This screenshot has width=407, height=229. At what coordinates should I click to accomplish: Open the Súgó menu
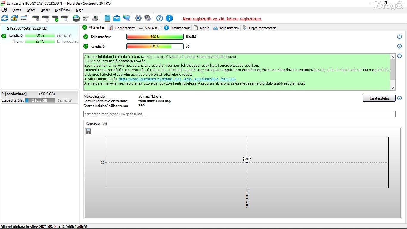pos(80,10)
